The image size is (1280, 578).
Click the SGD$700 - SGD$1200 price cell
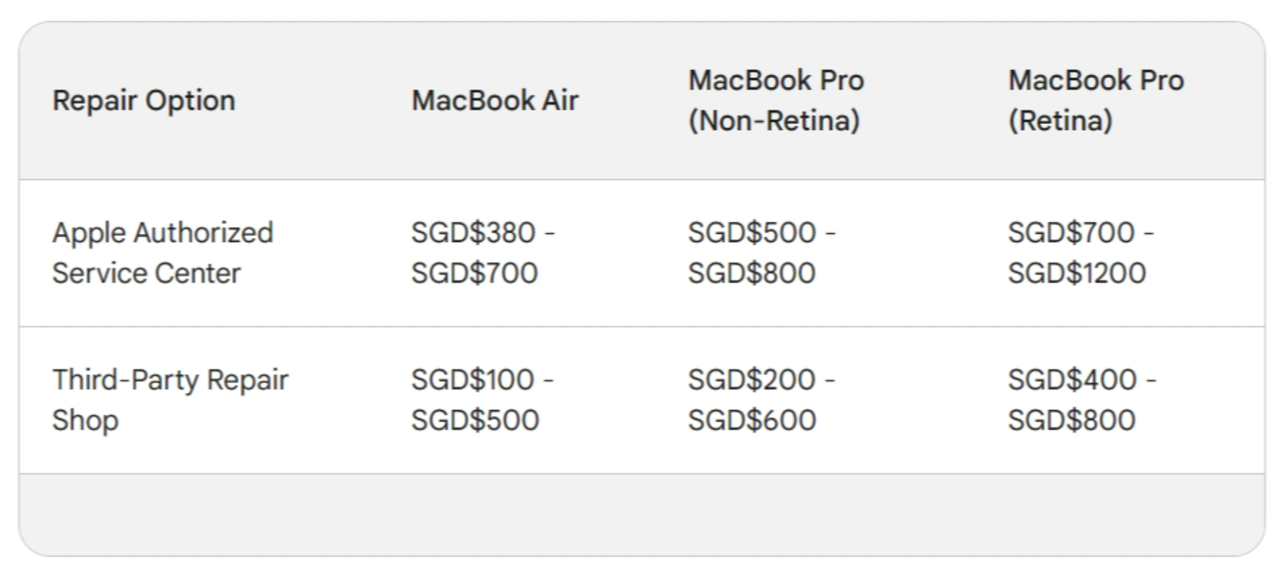pyautogui.click(x=1081, y=253)
